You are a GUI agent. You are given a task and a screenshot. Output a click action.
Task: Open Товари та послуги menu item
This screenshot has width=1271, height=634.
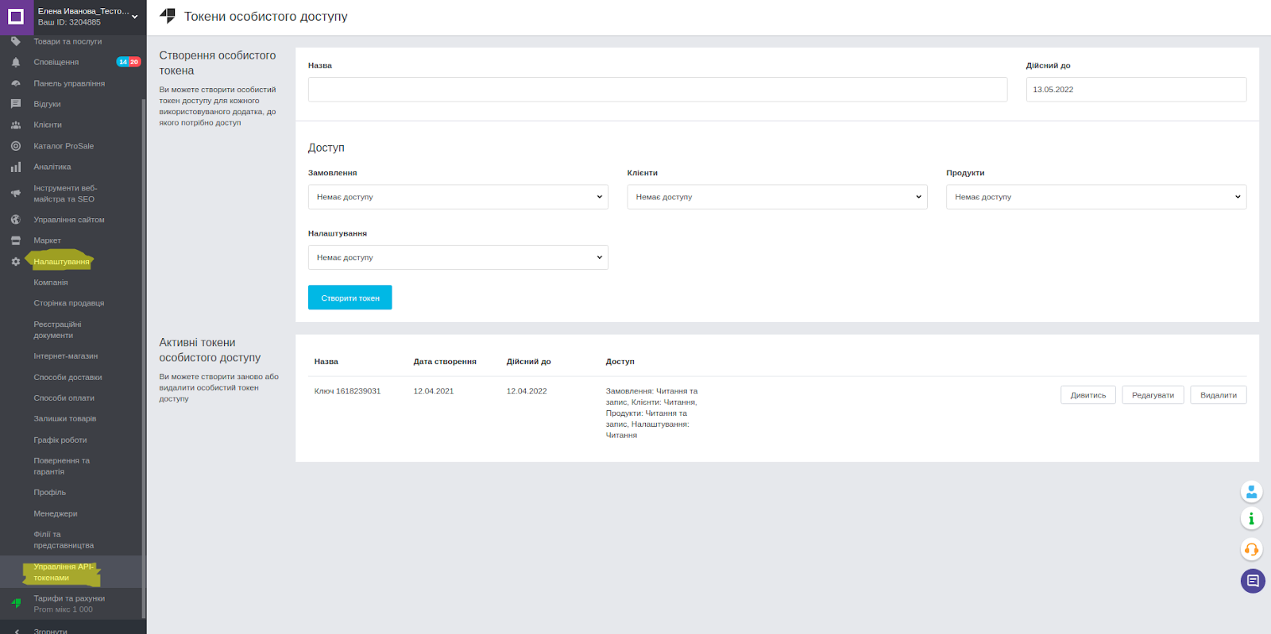[x=68, y=41]
